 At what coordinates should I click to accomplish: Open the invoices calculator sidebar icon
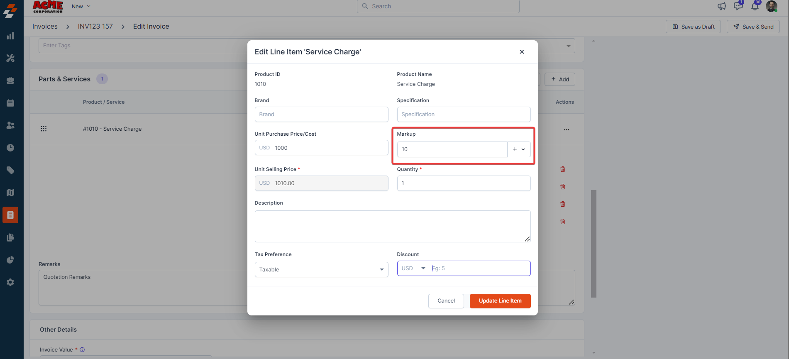coord(10,215)
